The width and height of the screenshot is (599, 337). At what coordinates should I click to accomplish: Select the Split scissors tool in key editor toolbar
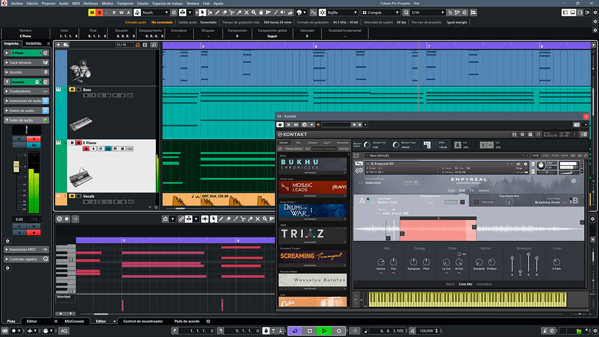click(x=243, y=219)
